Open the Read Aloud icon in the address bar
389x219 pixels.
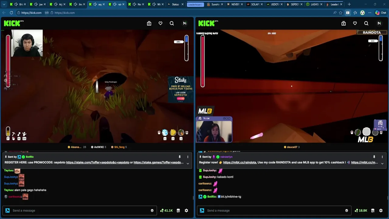coord(335,13)
